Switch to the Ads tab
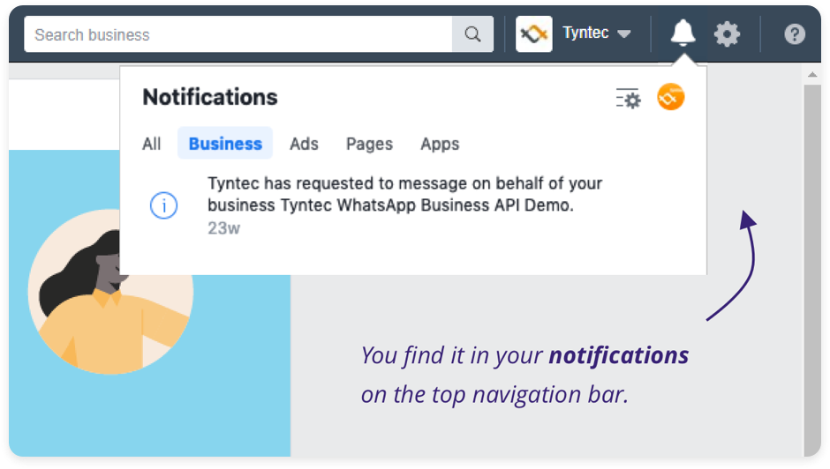 click(x=304, y=144)
